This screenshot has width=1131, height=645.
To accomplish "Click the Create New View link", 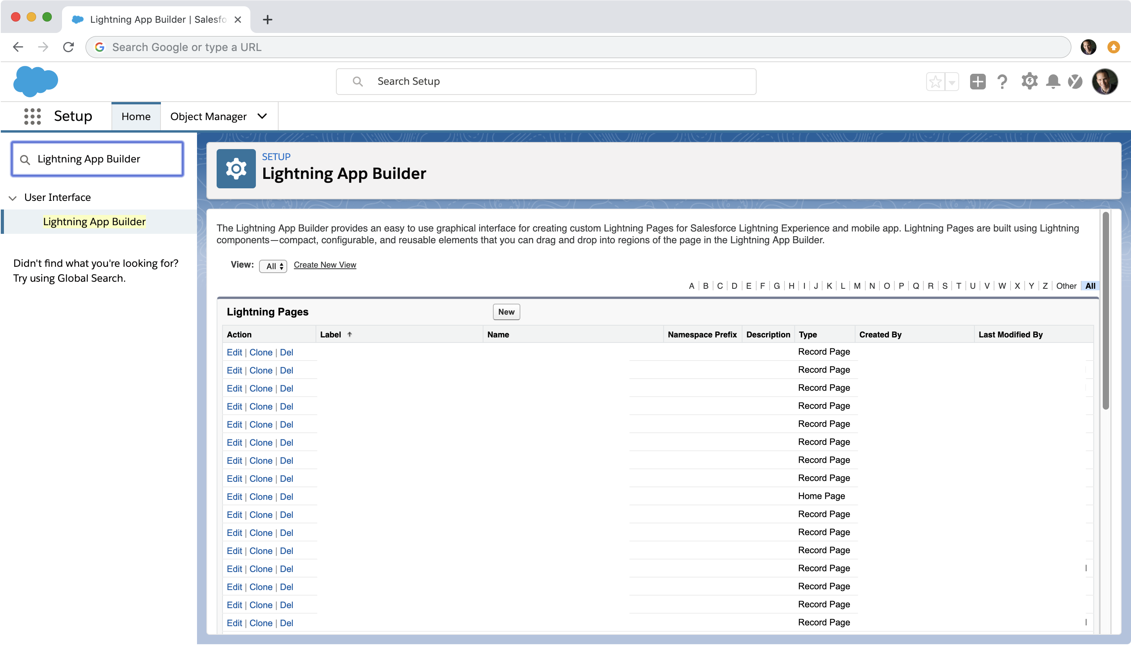I will (325, 265).
